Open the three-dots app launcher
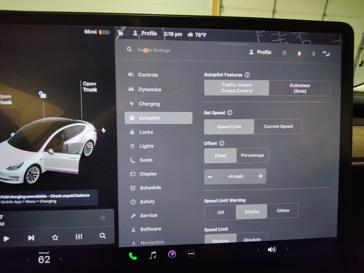364x273 pixels. [191, 254]
